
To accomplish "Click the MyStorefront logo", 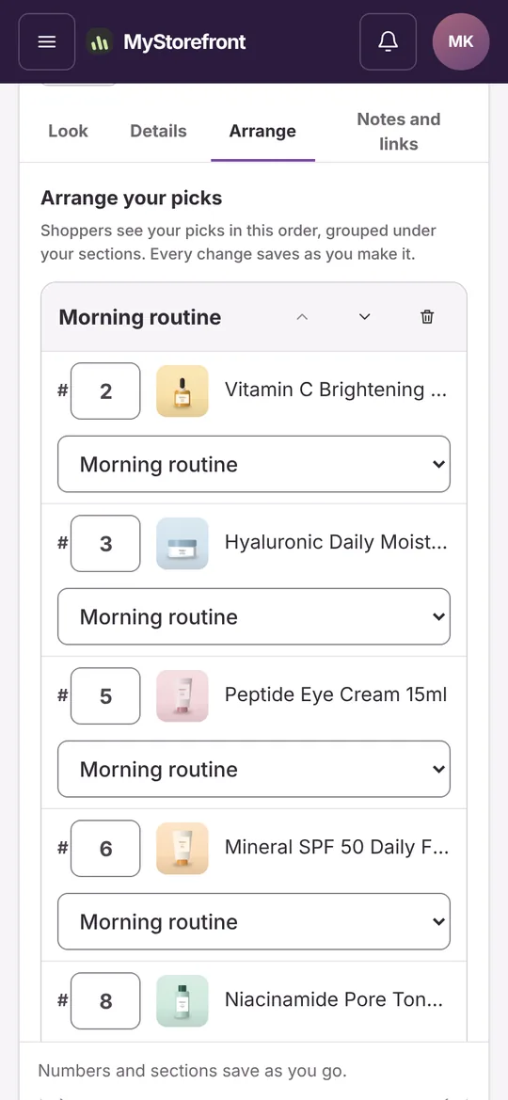I will click(167, 42).
